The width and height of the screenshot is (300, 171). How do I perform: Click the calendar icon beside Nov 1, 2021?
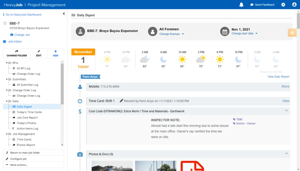point(225,31)
